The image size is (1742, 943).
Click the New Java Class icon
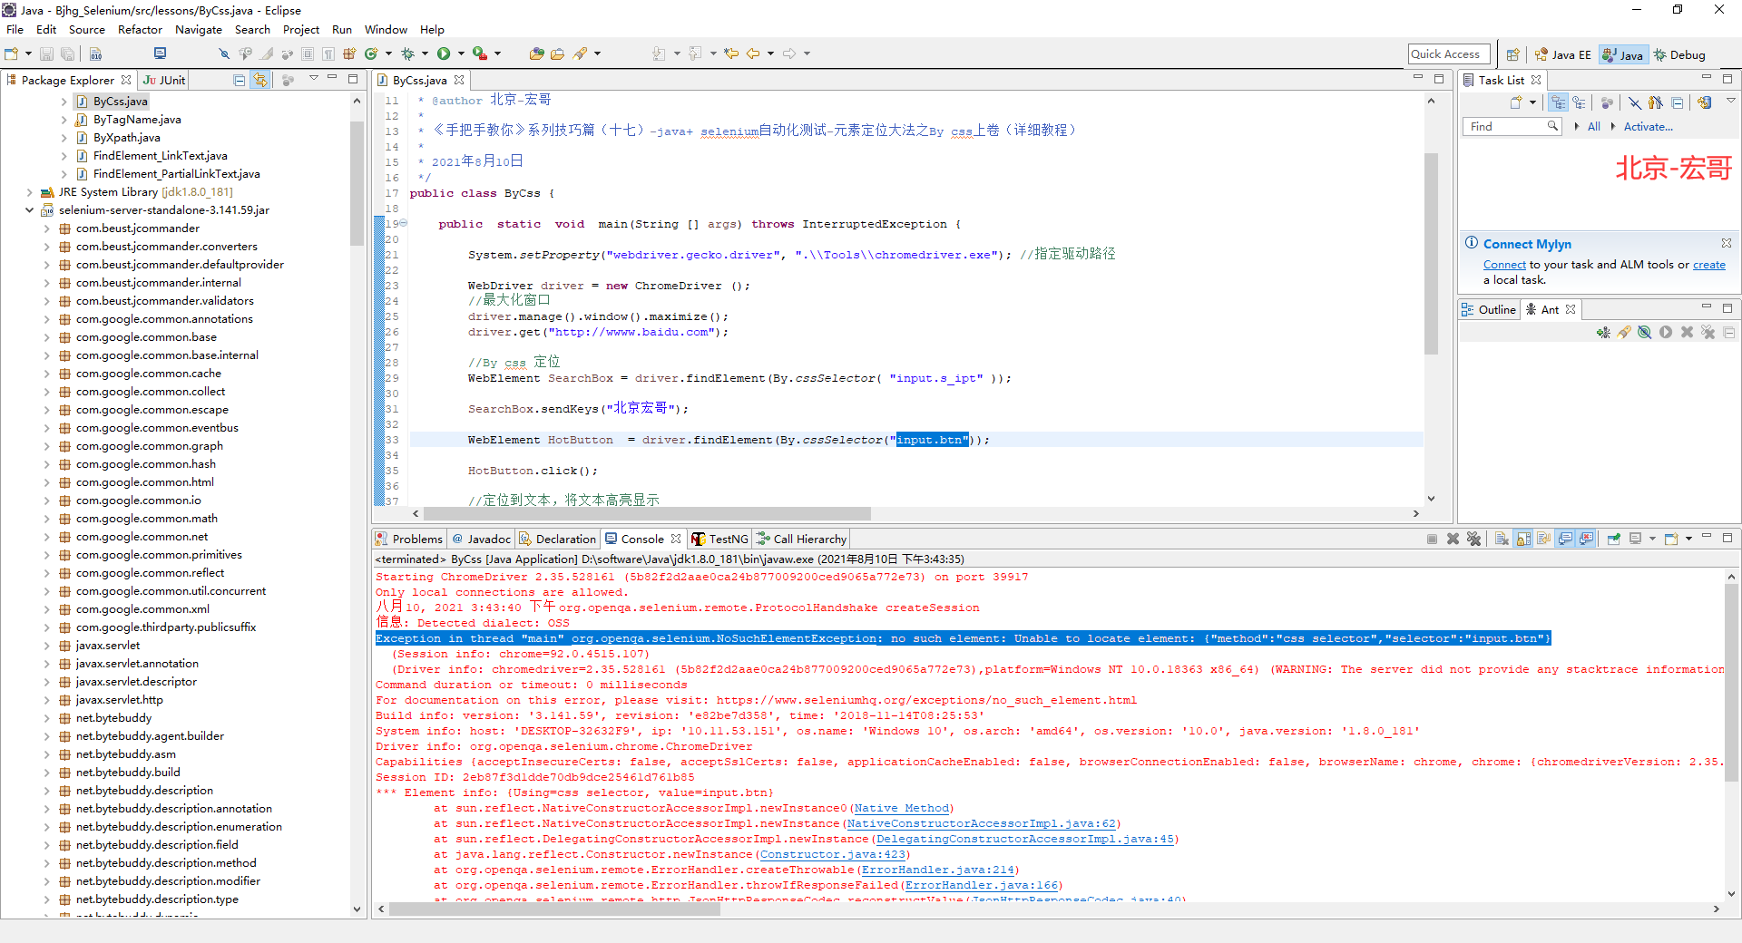(371, 54)
